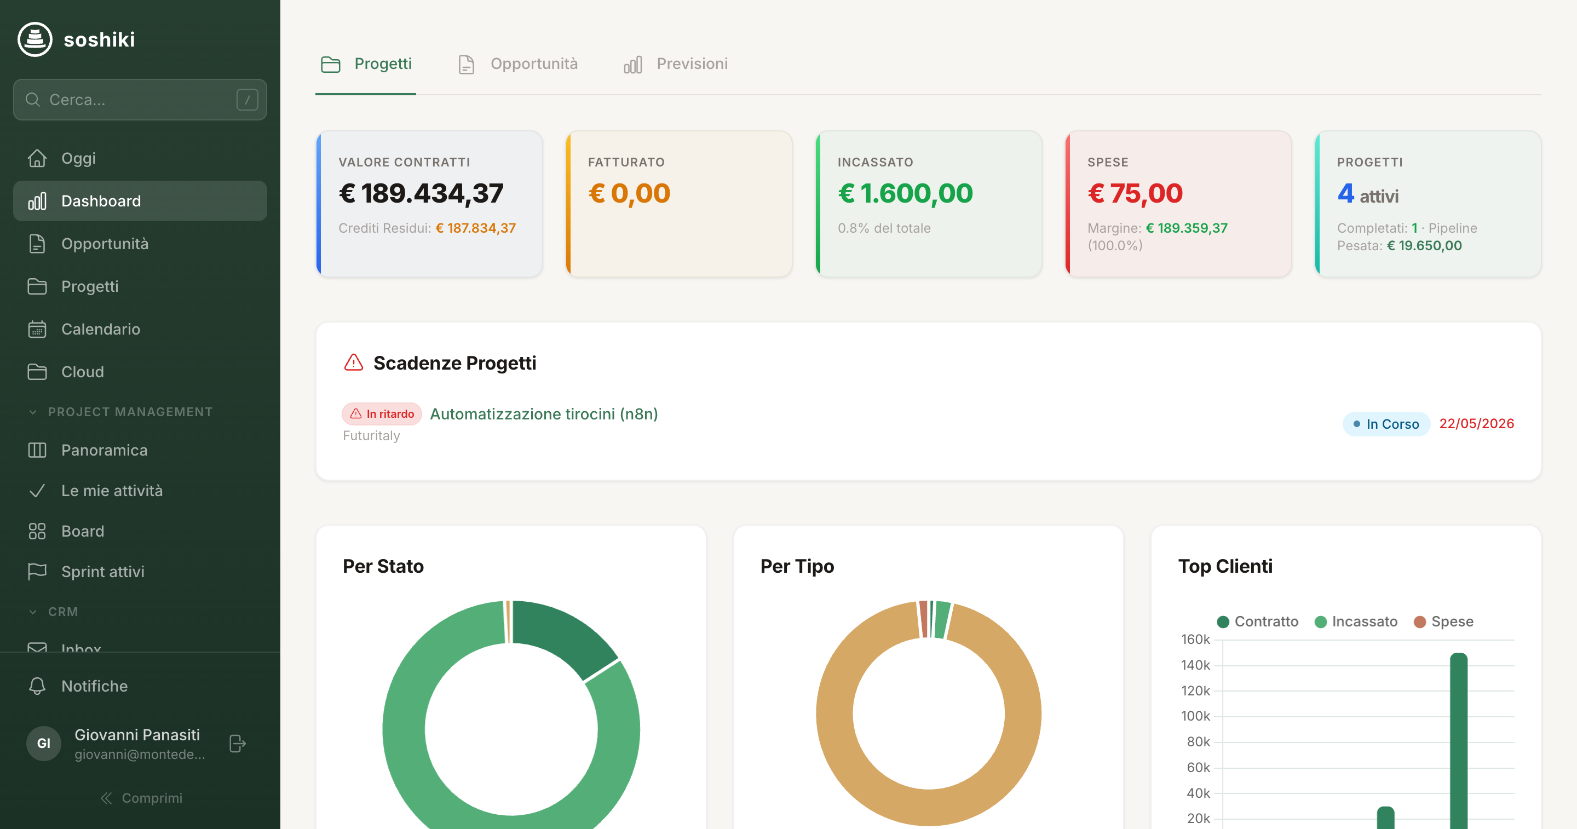Click the Le mie attività checkmark icon
The image size is (1577, 829).
pos(37,491)
